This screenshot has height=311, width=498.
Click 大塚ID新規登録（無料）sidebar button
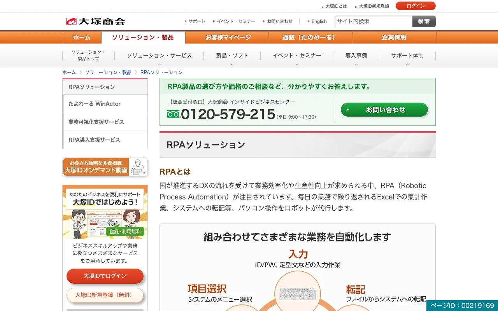tap(105, 295)
